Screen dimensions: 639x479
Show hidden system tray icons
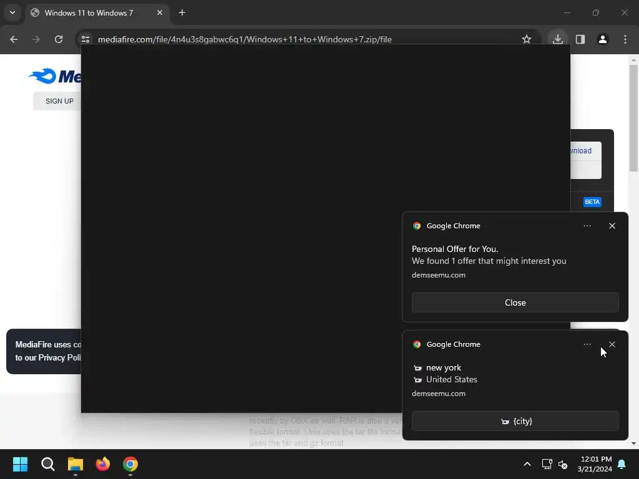pos(527,464)
